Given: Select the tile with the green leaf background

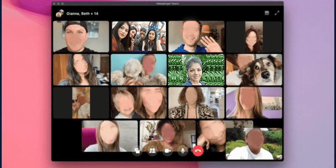Looking at the screenshot, I should (x=196, y=70).
